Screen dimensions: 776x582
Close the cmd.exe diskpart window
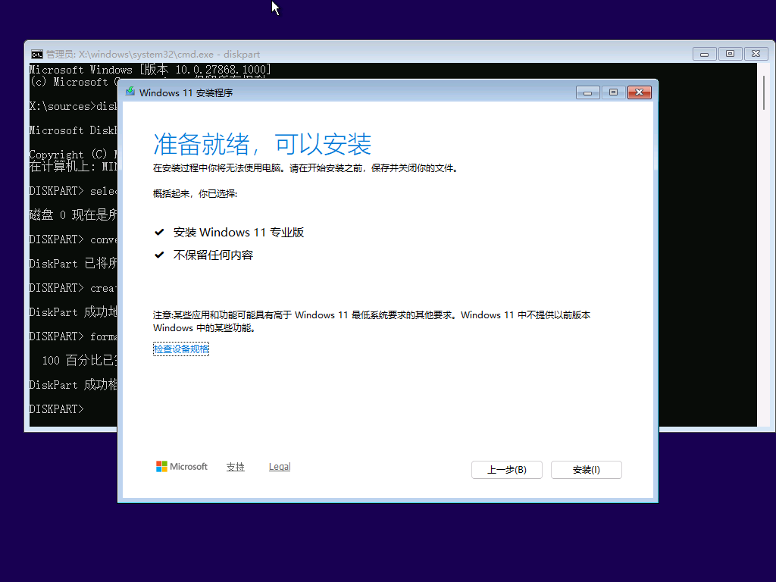[756, 54]
